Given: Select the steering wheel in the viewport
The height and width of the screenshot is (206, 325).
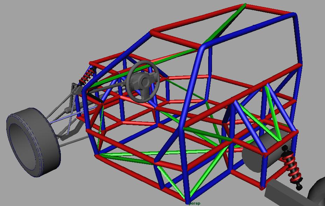Looking at the screenshot, I should pos(143,81).
